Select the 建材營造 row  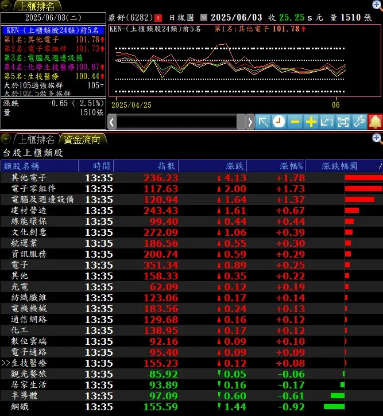191,211
